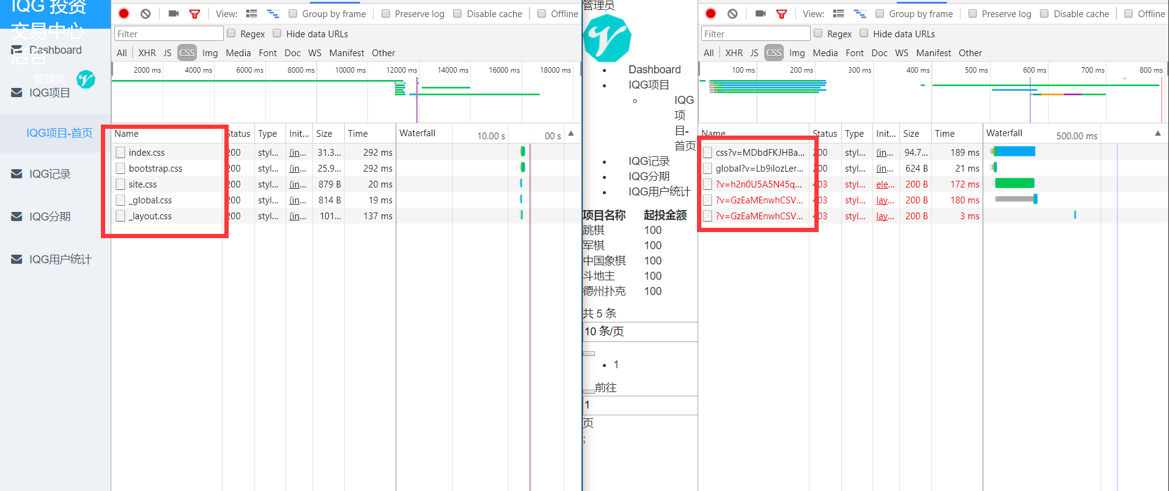Focus page jump input showing 1
The image size is (1169, 491).
pos(640,406)
